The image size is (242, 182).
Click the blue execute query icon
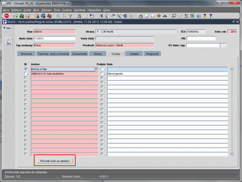(x=43, y=16)
